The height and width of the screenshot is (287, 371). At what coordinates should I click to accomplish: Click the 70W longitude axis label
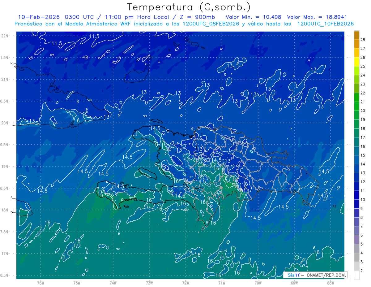click(x=258, y=283)
